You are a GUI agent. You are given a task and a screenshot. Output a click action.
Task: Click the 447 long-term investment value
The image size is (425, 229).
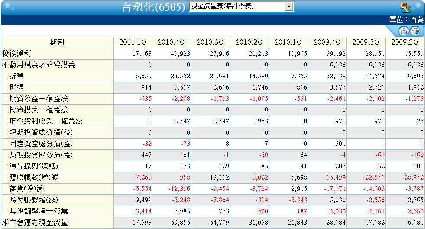(146, 155)
